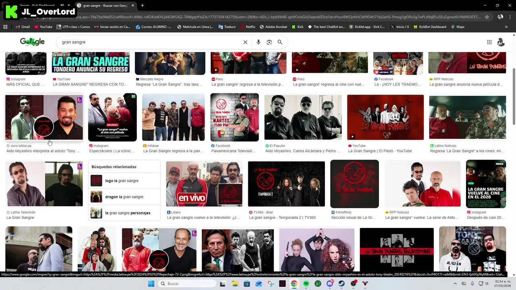Viewport: 516px width, 290px height.
Task: Open the Latina Noticias image result
Action: point(468,117)
